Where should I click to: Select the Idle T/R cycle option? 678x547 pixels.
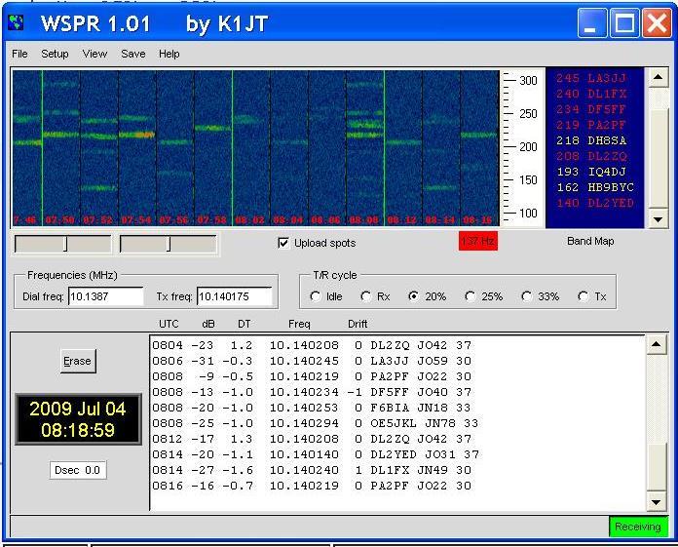[x=315, y=296]
